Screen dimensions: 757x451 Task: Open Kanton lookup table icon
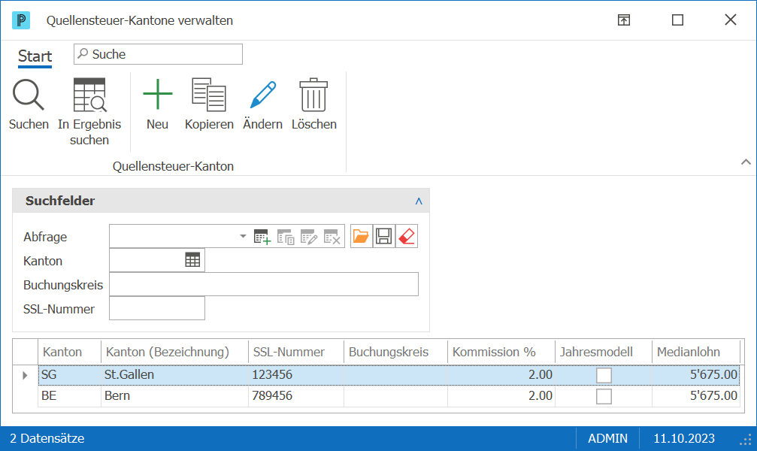click(192, 260)
